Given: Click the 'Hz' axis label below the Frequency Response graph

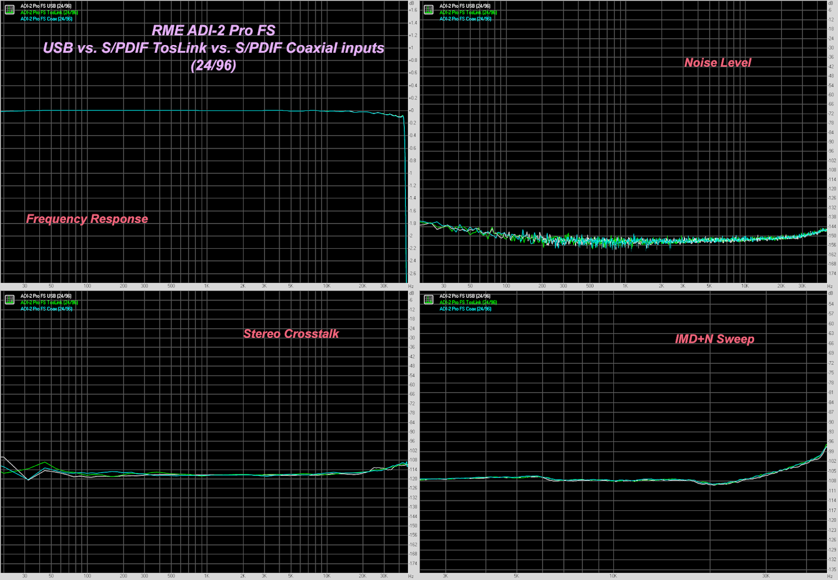Looking at the screenshot, I should point(411,286).
